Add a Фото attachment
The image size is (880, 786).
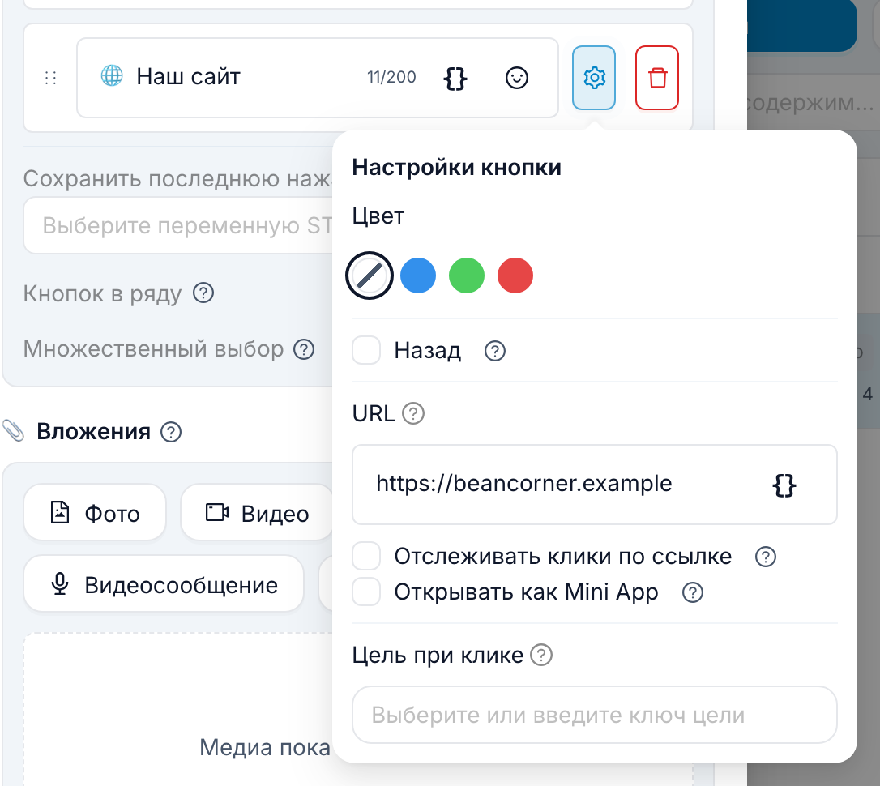(95, 513)
